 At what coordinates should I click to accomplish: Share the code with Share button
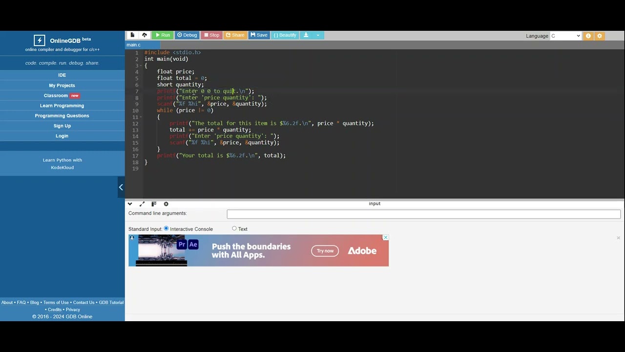(235, 35)
